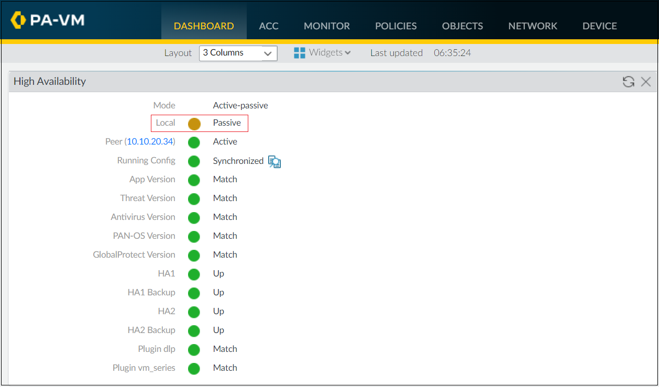
Task: Open the Layout dropdown arrow
Action: coord(268,53)
